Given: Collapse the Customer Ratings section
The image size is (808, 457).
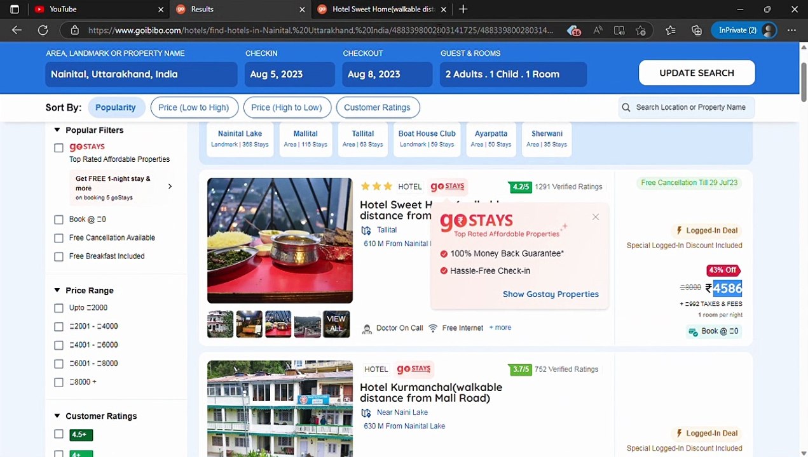Looking at the screenshot, I should click(x=57, y=416).
